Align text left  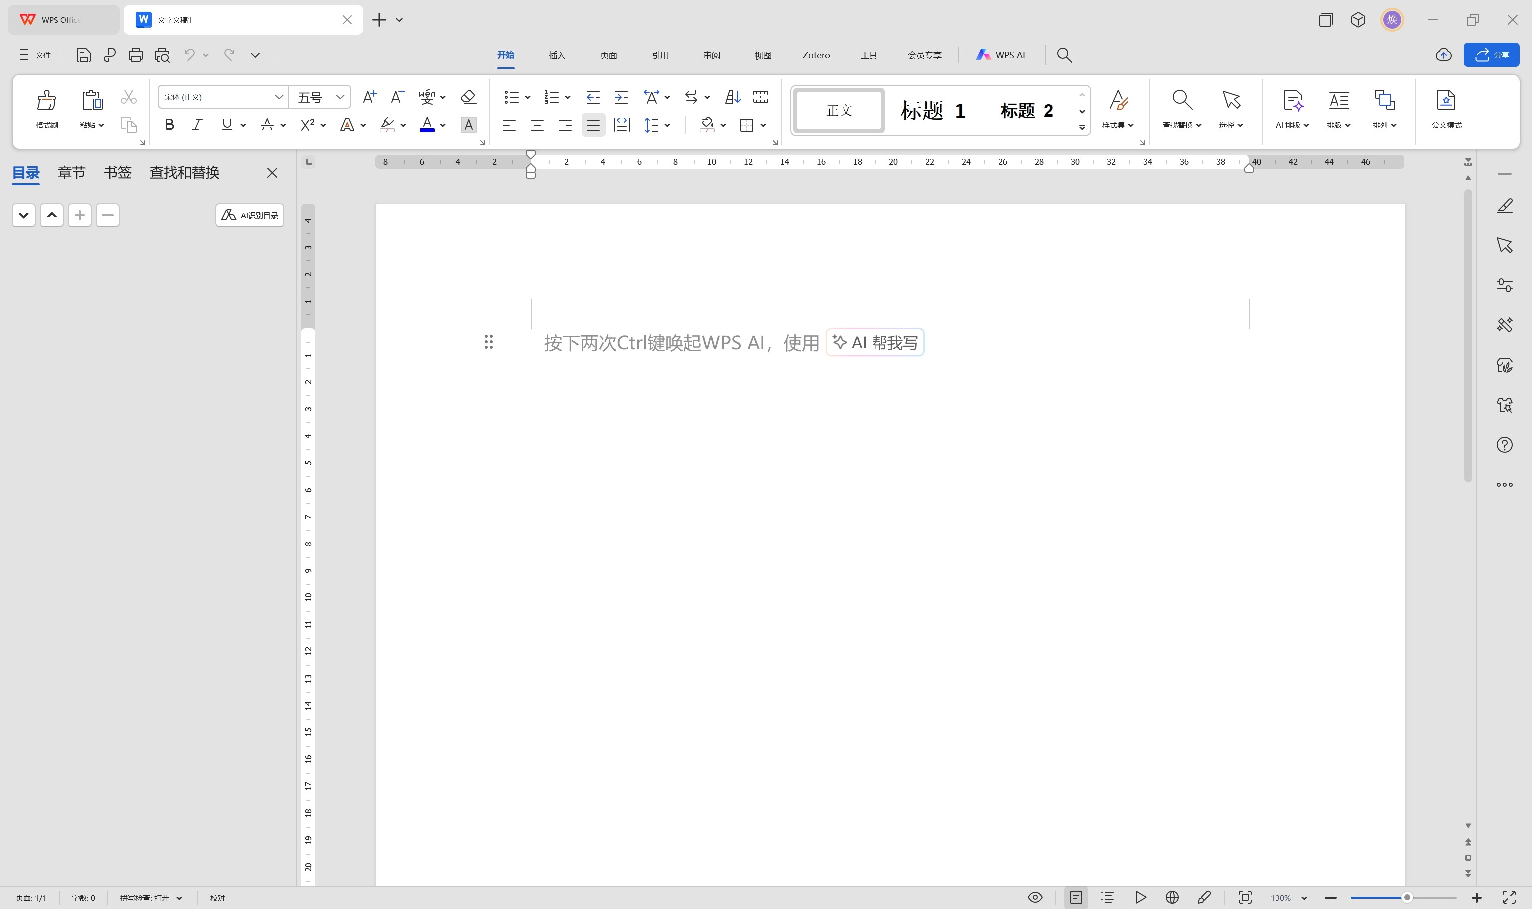pyautogui.click(x=509, y=125)
